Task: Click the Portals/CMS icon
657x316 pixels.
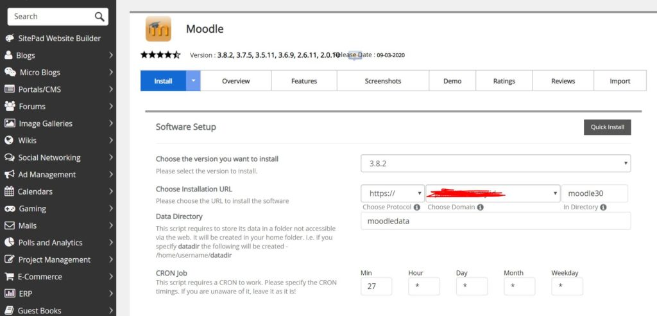Action: [x=10, y=89]
